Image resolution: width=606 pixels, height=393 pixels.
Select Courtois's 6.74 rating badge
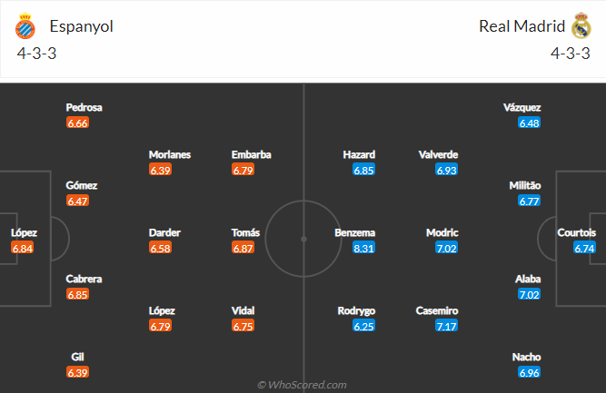pyautogui.click(x=584, y=248)
